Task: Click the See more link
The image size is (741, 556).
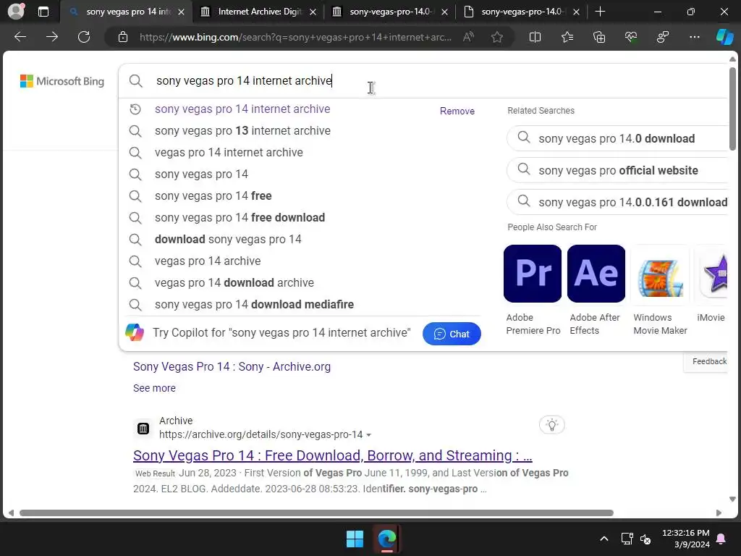Action: click(154, 388)
